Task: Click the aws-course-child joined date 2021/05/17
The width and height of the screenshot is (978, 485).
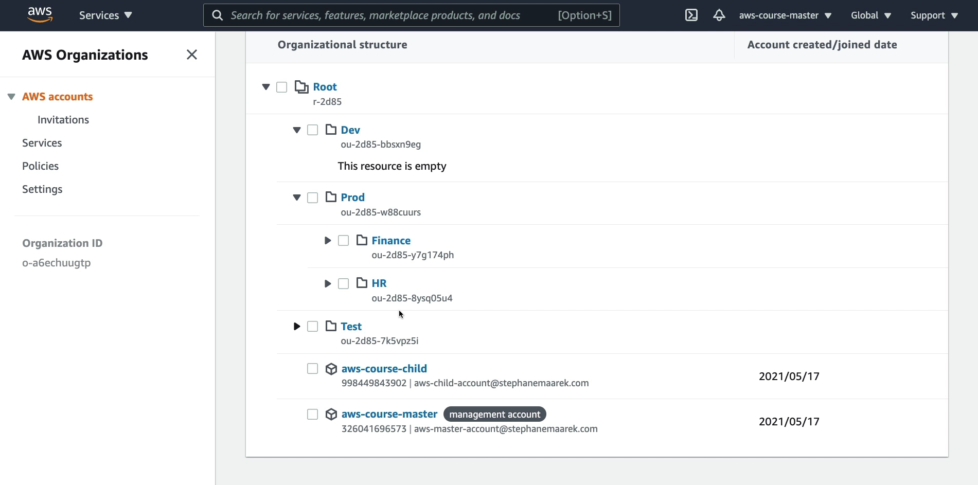Action: pyautogui.click(x=789, y=376)
